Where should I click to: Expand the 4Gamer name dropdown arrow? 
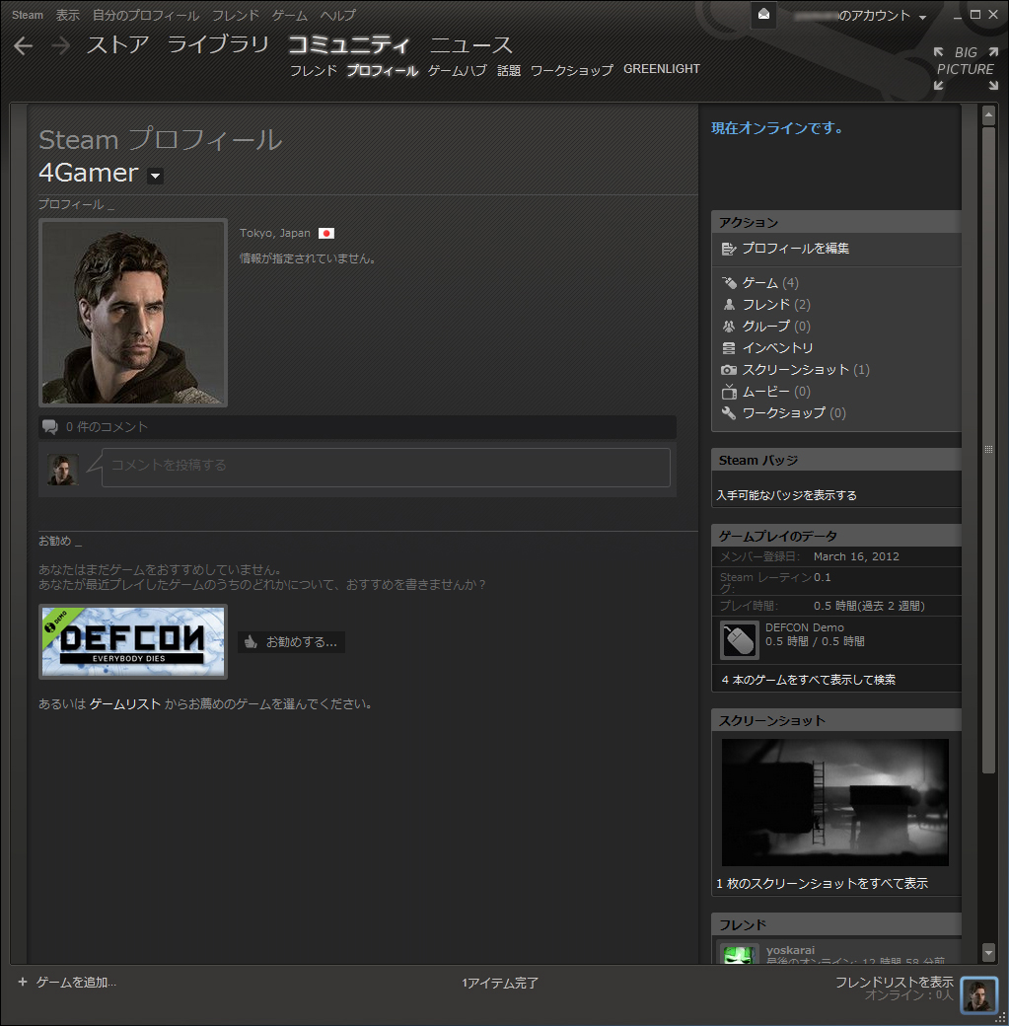[x=155, y=176]
